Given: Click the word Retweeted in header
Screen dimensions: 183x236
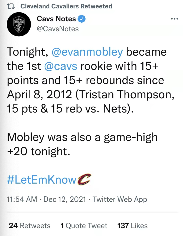Looking at the screenshot, I should (96, 6).
